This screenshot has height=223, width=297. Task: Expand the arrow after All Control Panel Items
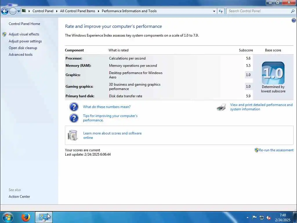tap(99, 11)
